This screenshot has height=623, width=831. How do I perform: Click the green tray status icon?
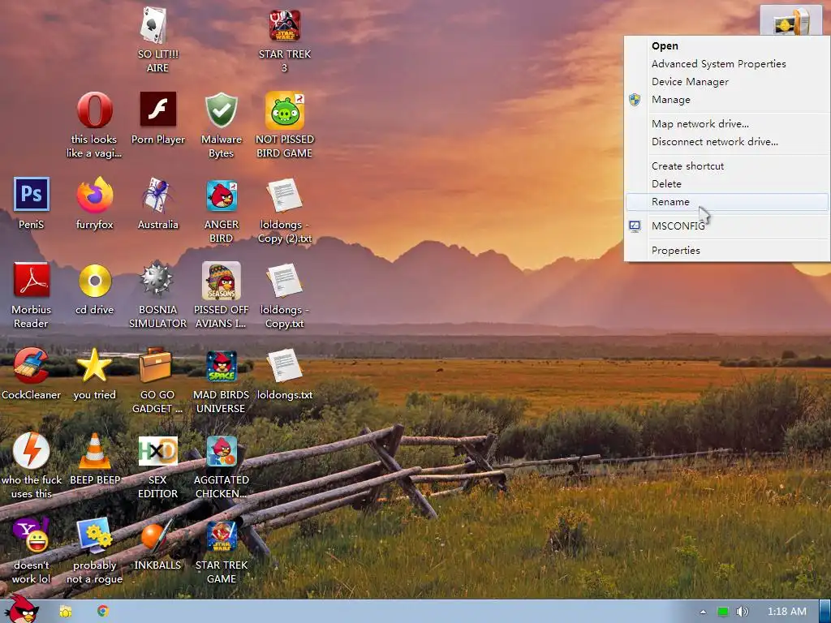pos(723,612)
